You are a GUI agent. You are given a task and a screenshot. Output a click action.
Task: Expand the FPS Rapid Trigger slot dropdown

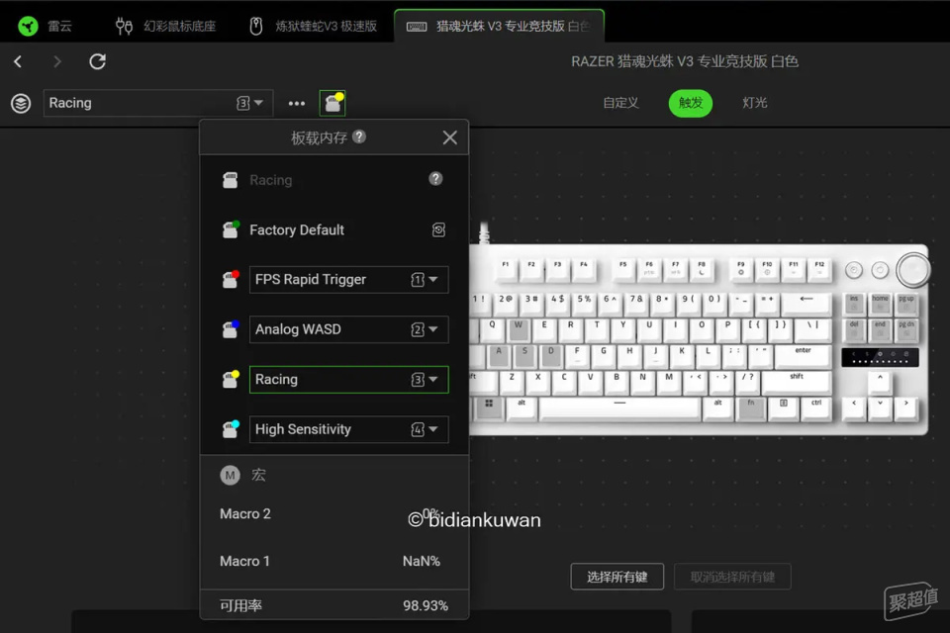point(349,279)
